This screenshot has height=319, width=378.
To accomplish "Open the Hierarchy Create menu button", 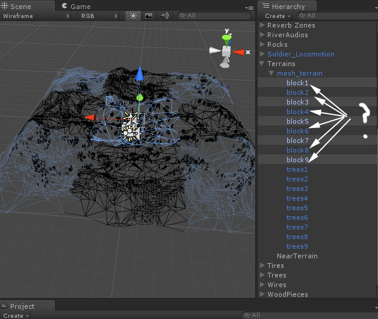I will [x=277, y=16].
